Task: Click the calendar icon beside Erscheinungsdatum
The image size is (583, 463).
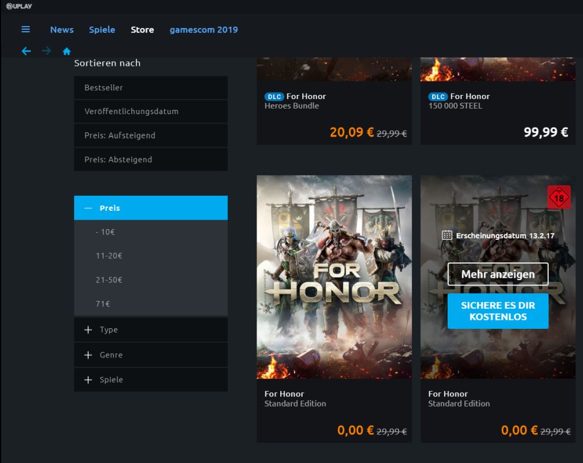Action: (447, 236)
